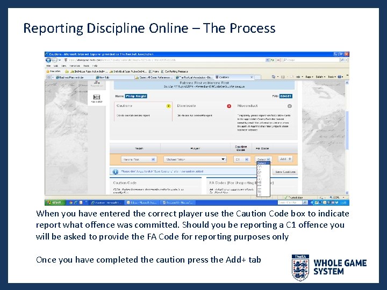Open the Page dropdown in command bar

309,77
